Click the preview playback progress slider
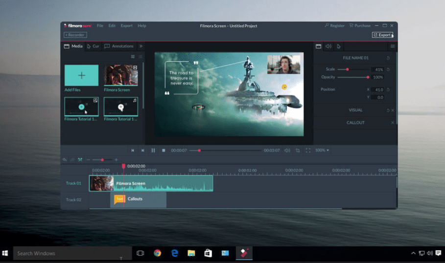This screenshot has width=445, height=263. [225, 151]
